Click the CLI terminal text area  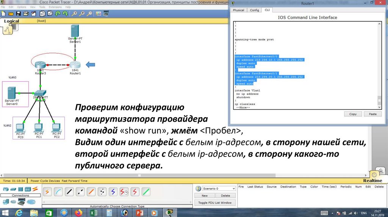pos(305,65)
